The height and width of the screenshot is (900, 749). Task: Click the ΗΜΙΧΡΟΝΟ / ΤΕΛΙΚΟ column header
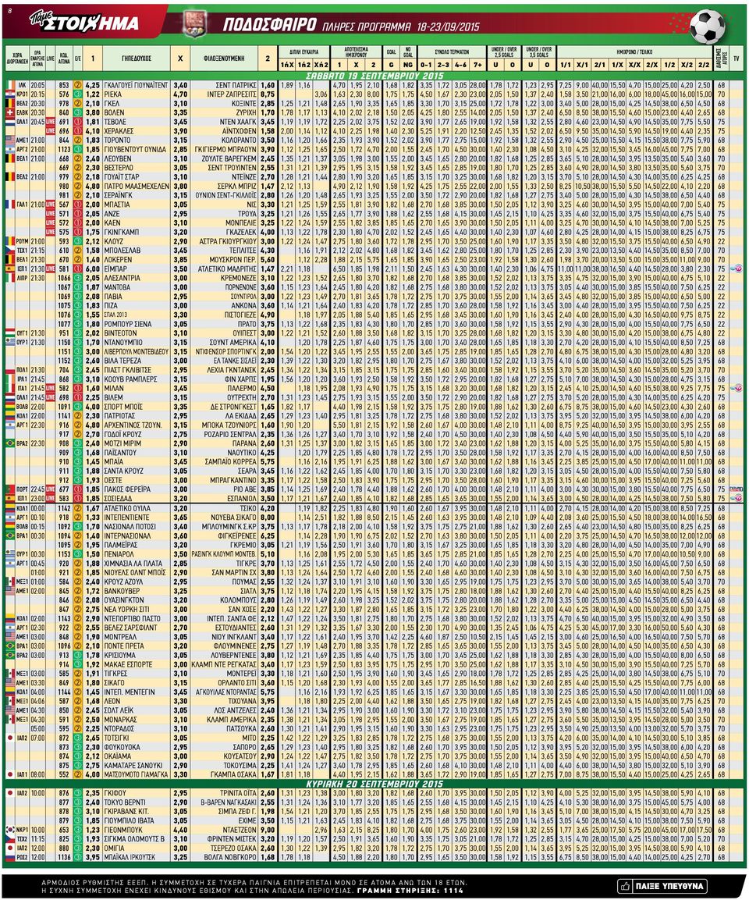636,52
